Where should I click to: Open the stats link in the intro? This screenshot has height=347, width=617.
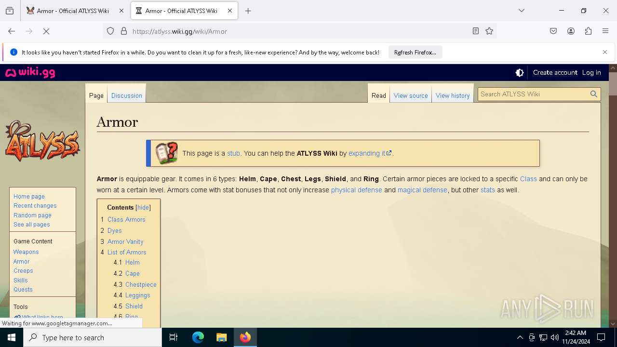pyautogui.click(x=488, y=190)
